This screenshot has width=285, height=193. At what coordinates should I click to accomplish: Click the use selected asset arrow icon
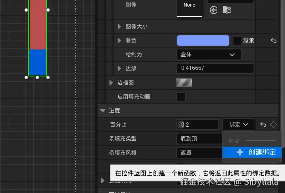click(x=213, y=10)
